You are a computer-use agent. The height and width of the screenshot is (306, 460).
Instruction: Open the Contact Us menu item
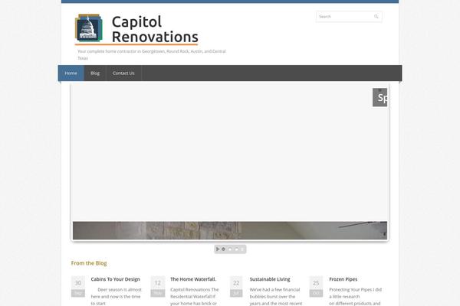tap(123, 73)
